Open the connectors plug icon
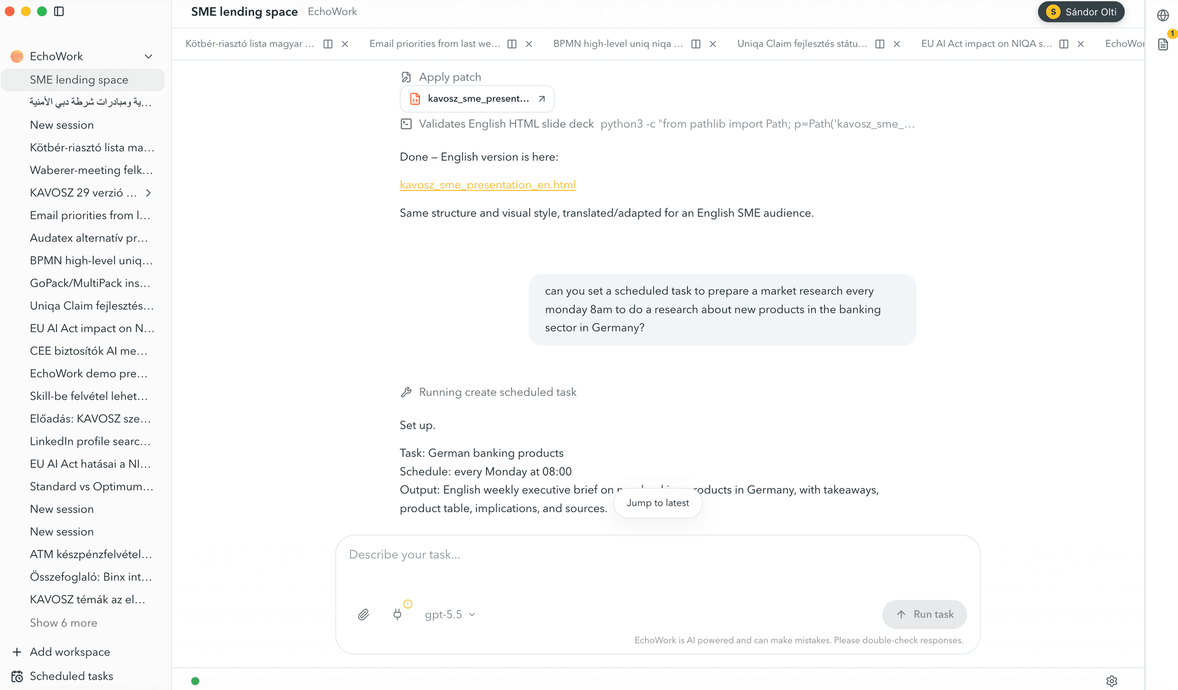This screenshot has width=1178, height=690. (397, 615)
